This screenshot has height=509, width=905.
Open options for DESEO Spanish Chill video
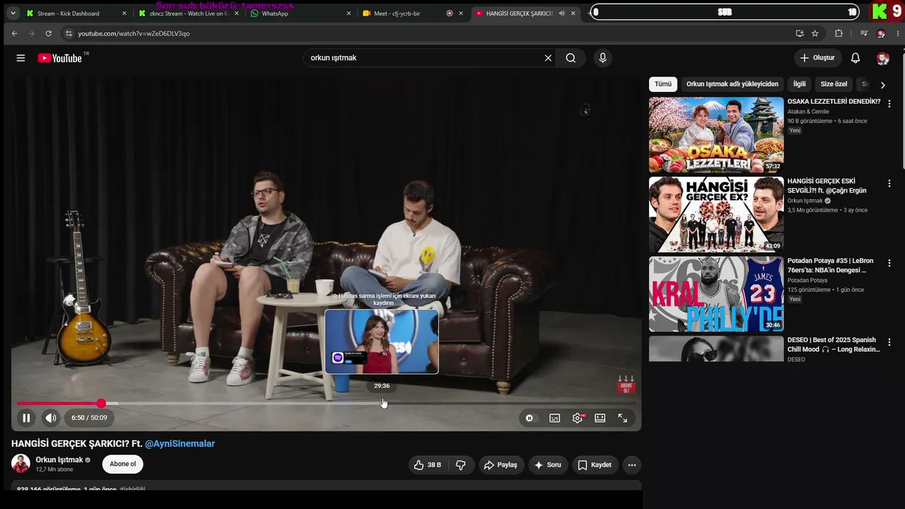pos(889,342)
